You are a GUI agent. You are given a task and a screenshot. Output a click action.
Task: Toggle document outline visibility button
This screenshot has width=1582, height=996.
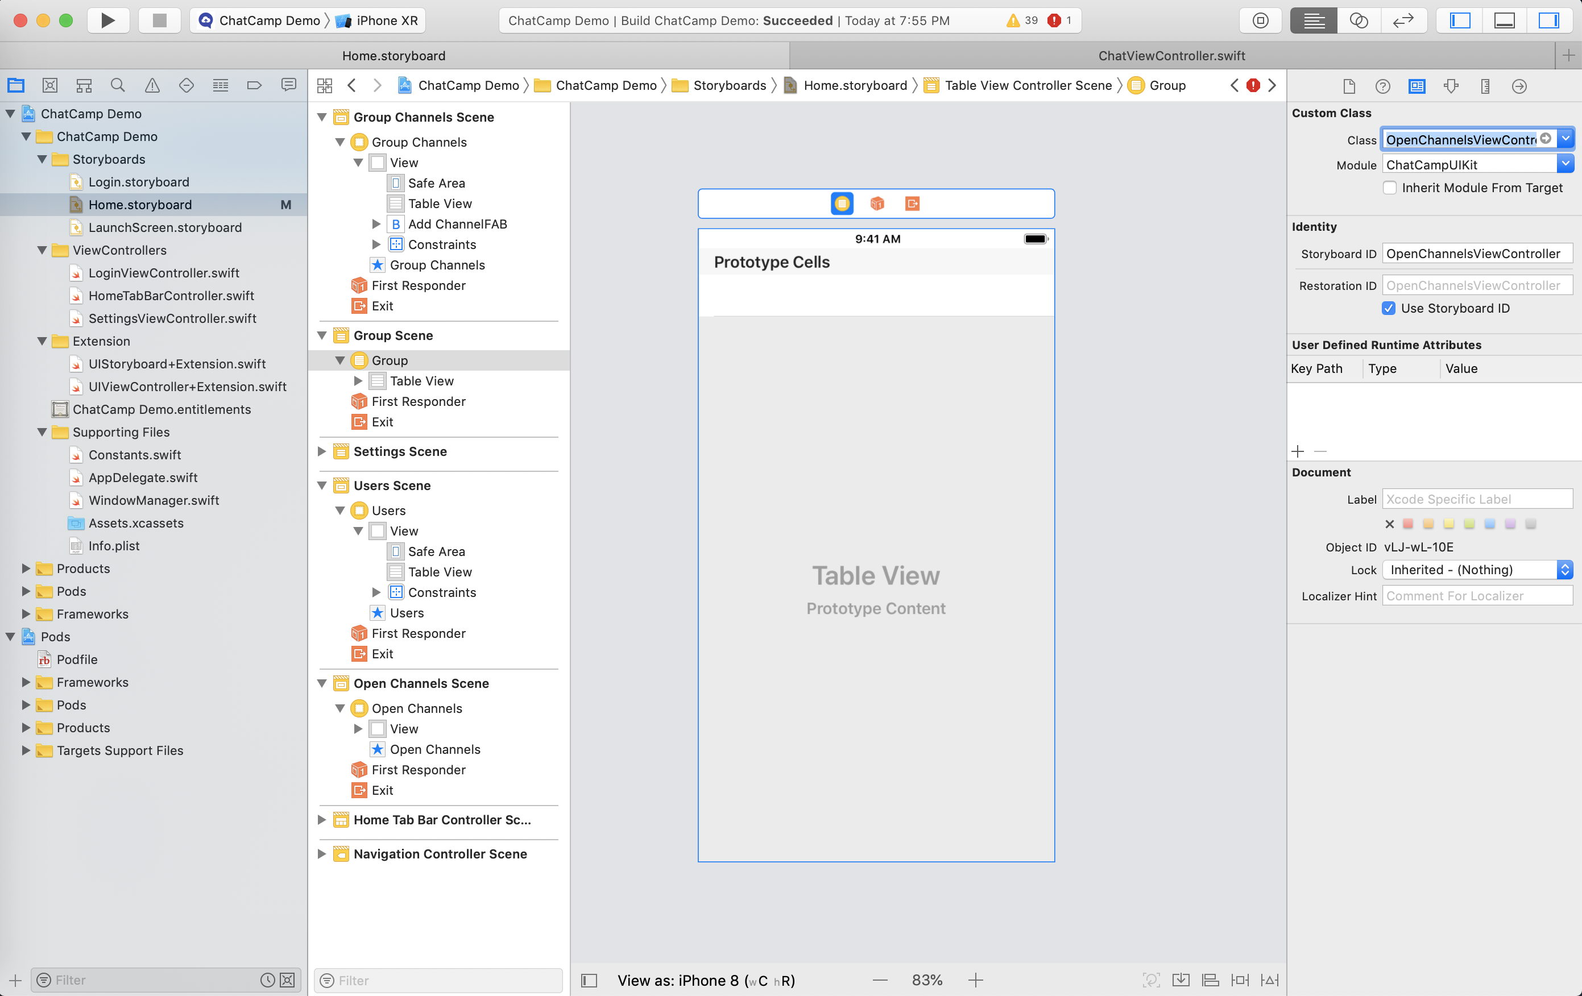[x=589, y=980]
